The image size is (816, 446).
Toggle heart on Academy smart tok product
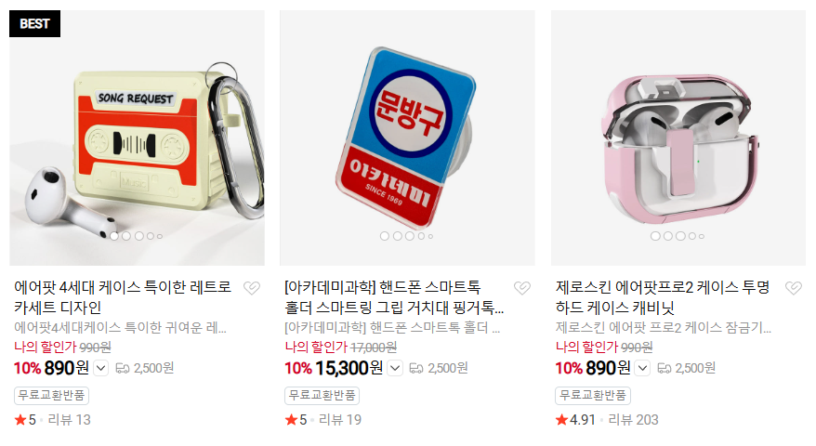522,287
